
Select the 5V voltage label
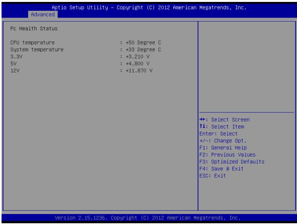(13, 64)
